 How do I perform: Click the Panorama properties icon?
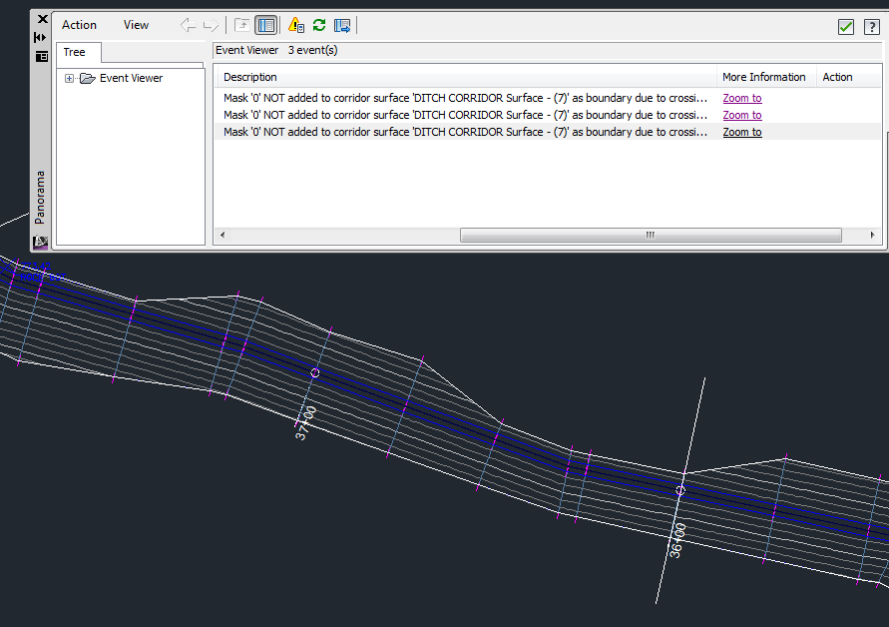(41, 56)
